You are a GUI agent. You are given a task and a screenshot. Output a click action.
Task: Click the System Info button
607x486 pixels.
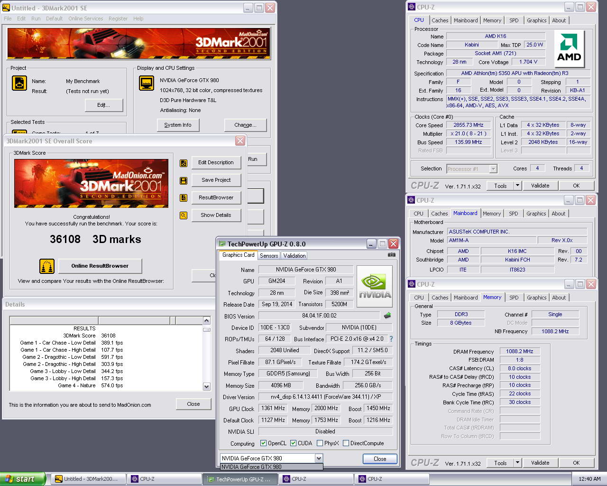point(178,125)
